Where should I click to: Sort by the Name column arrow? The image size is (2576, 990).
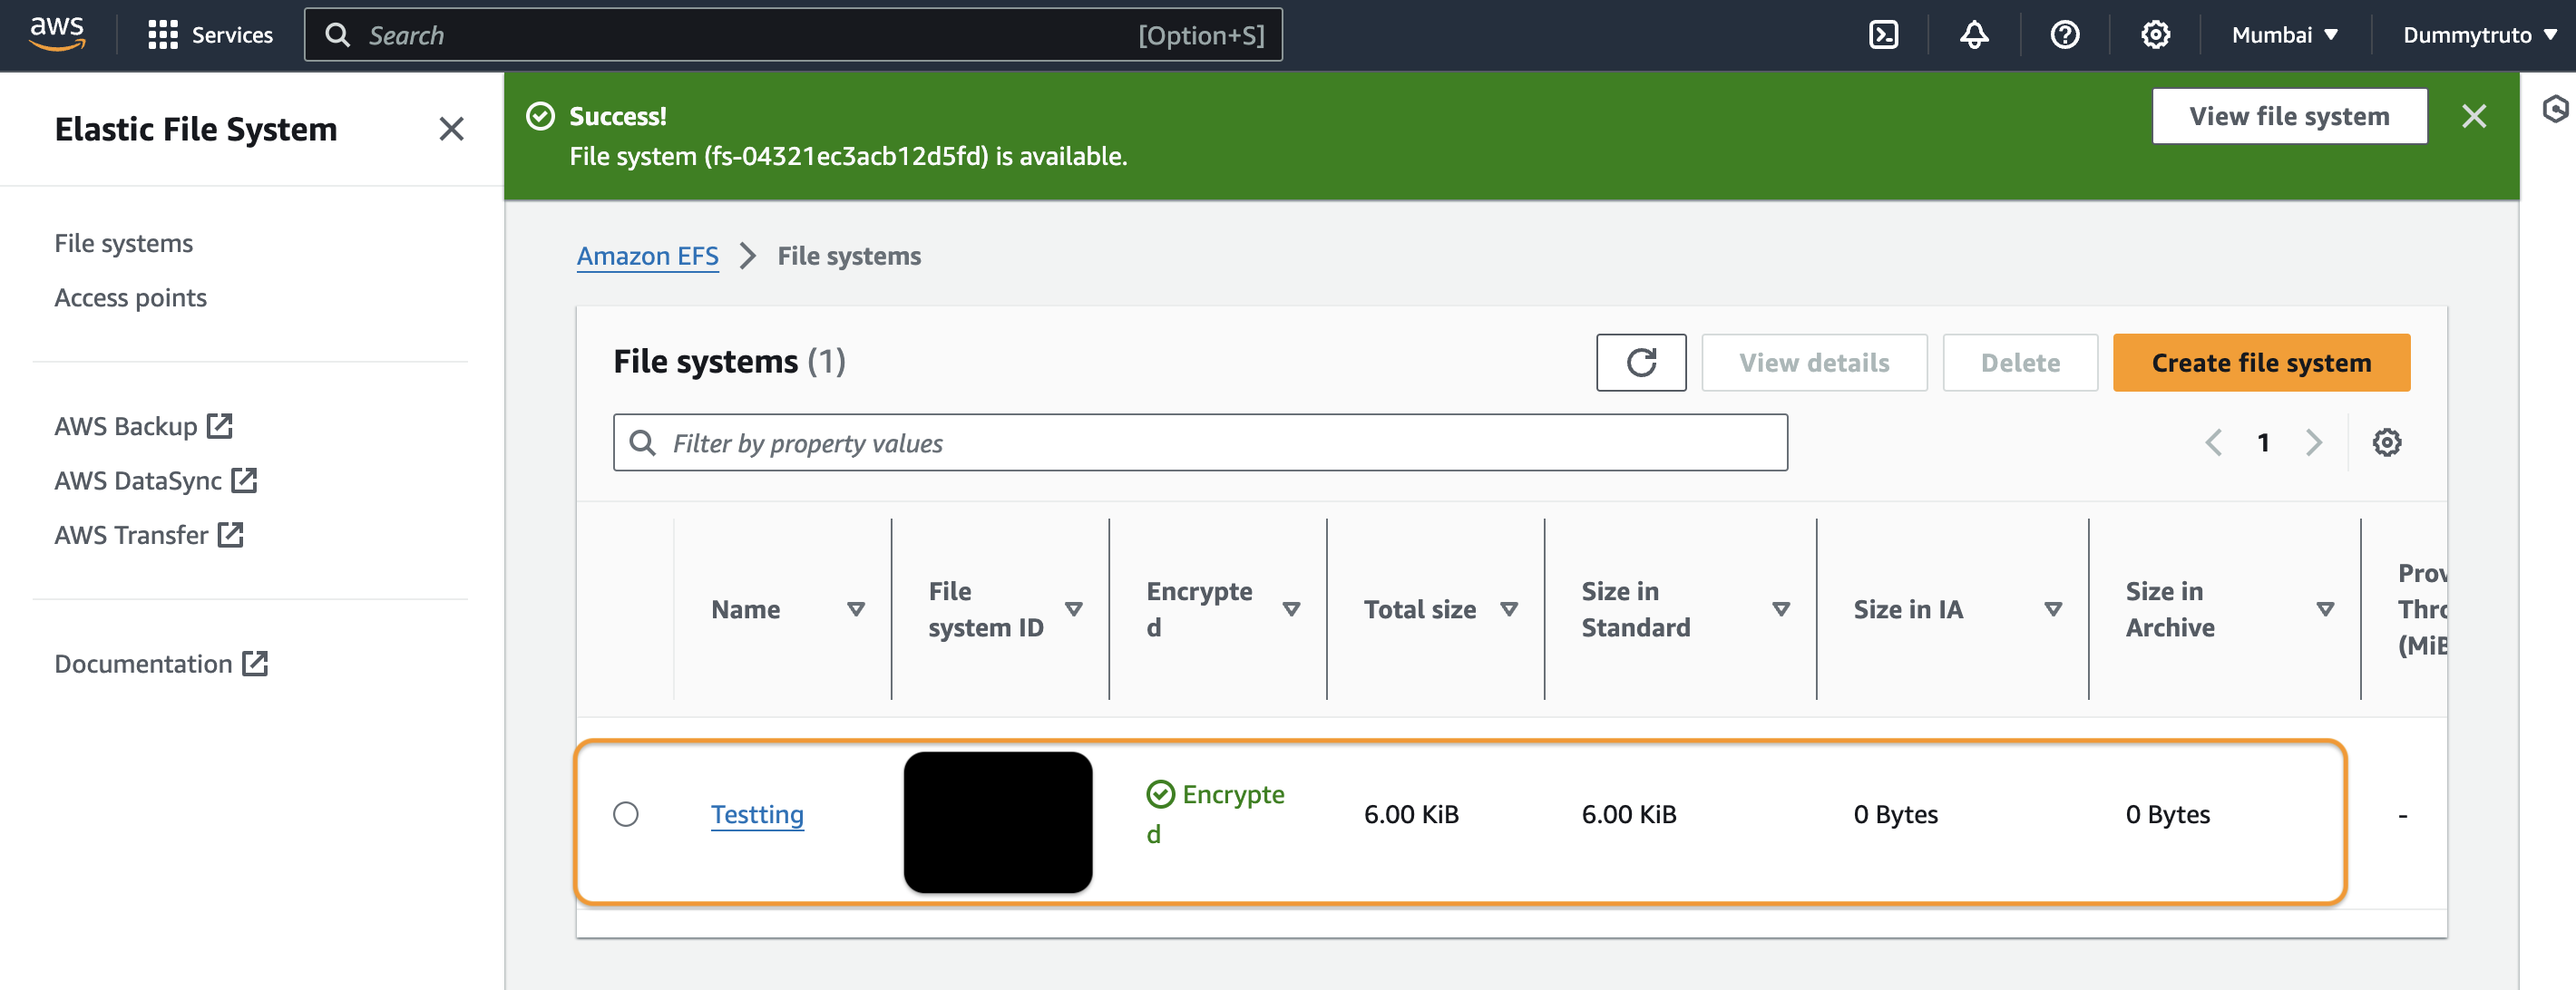pyautogui.click(x=856, y=609)
